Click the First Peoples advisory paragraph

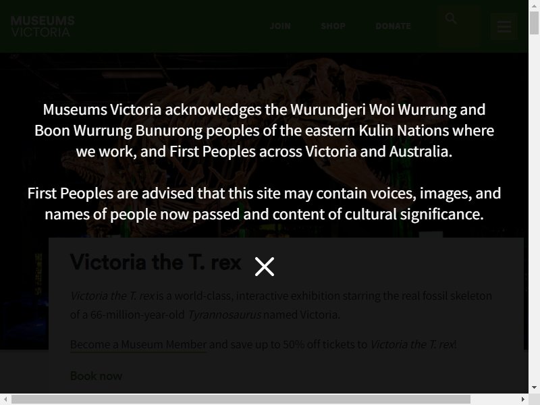pos(264,204)
